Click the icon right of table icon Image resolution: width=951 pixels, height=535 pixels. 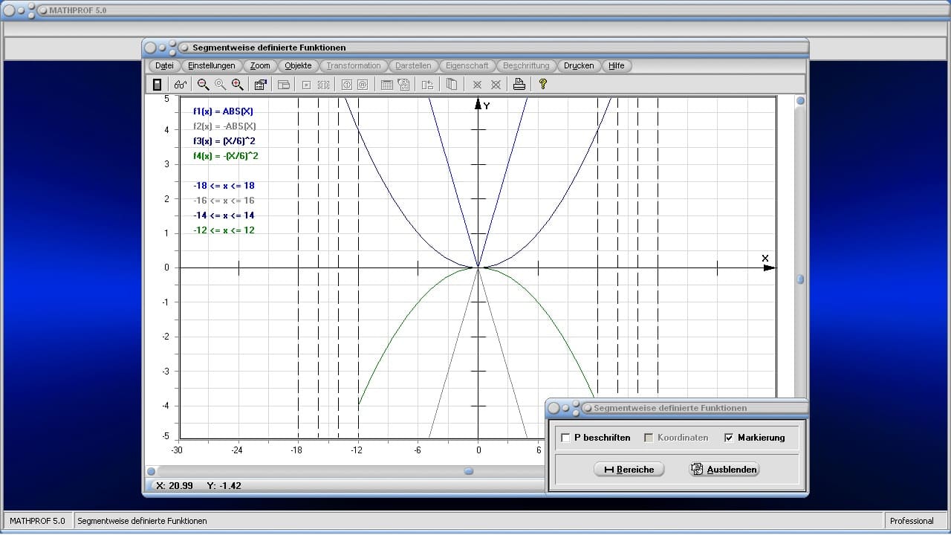point(403,85)
